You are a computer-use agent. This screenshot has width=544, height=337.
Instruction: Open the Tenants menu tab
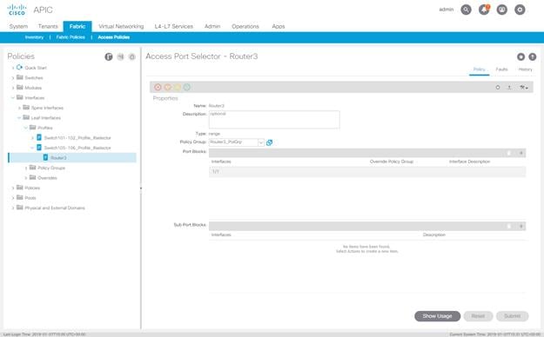pyautogui.click(x=48, y=26)
